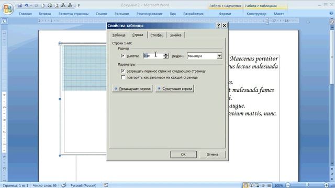Open the Разметка страницы ribbon tab

point(73,14)
